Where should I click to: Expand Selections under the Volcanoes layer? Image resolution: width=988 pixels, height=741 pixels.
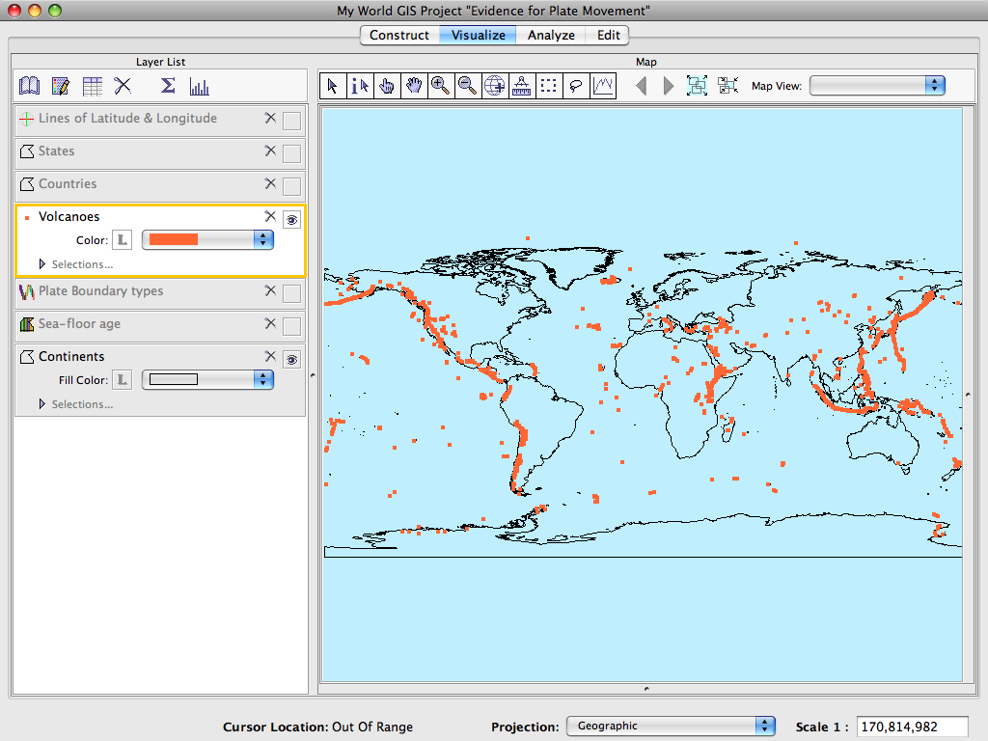pyautogui.click(x=42, y=264)
